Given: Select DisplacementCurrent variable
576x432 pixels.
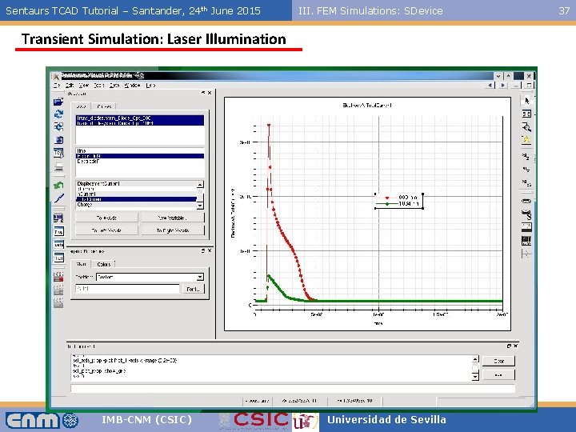Looking at the screenshot, I should [136, 183].
